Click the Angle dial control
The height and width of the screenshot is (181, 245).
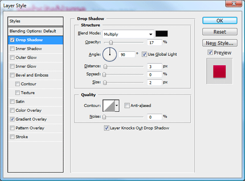pos(110,54)
